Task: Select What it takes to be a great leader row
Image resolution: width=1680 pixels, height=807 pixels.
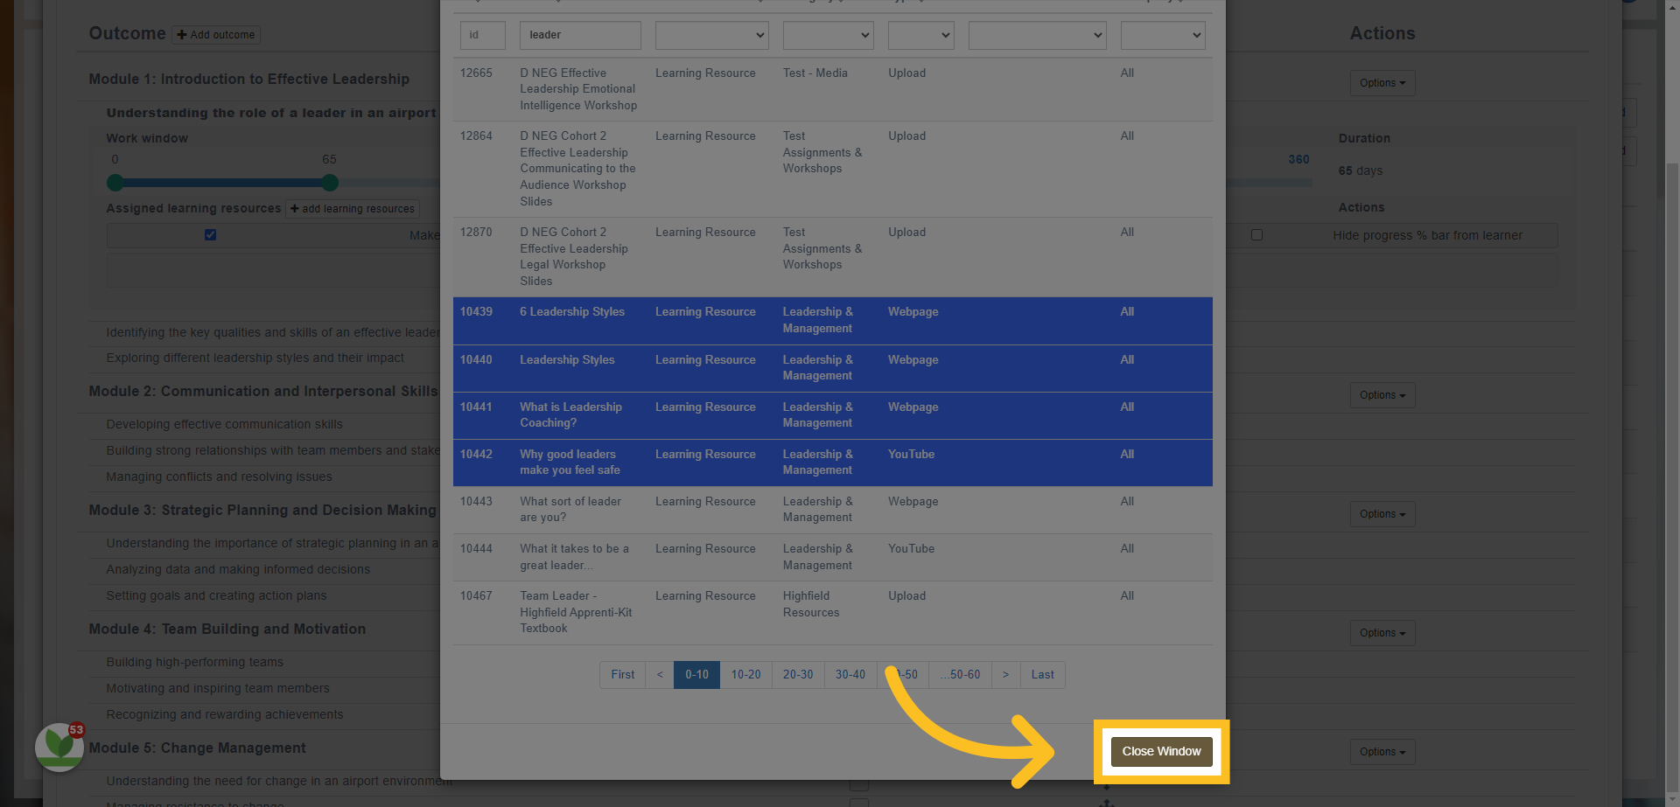Action: pos(833,557)
